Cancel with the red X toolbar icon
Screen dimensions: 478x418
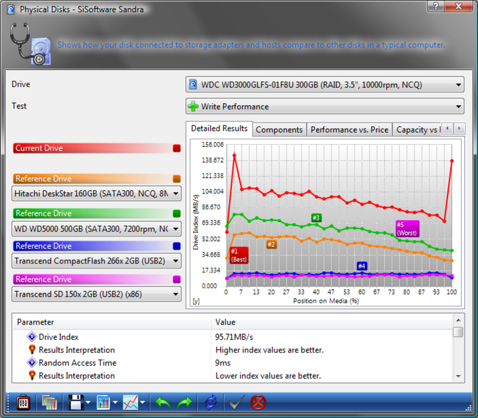[258, 403]
